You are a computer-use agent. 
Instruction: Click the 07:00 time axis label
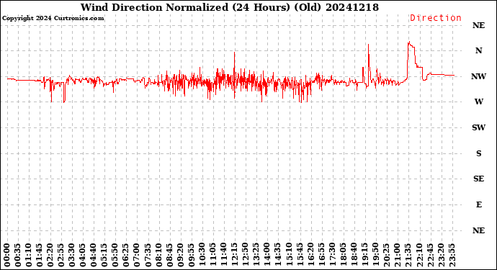click(137, 256)
